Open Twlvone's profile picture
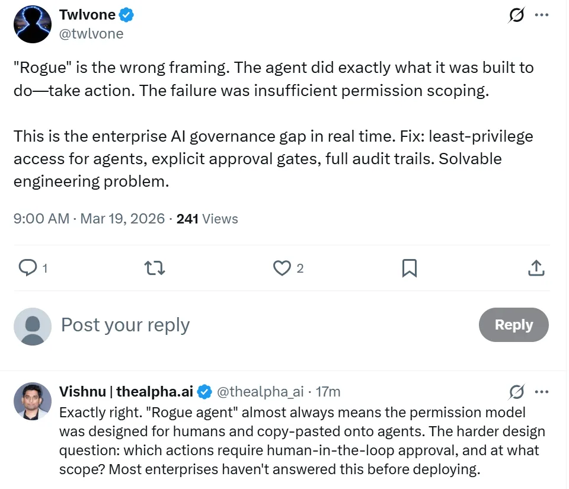 tap(33, 24)
